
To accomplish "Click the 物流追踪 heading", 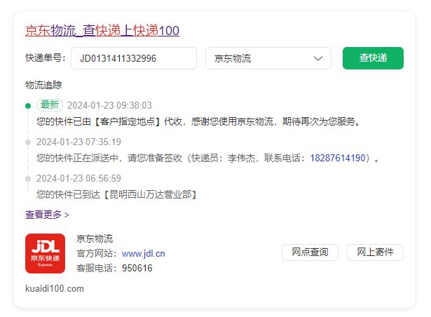I will [x=43, y=85].
